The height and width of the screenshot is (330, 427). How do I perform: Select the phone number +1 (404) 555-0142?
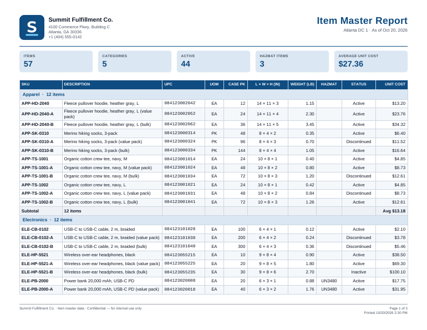65,37
